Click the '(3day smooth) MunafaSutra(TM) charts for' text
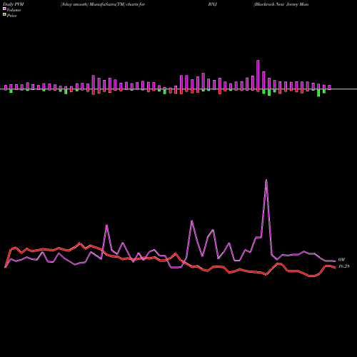 point(103,4)
